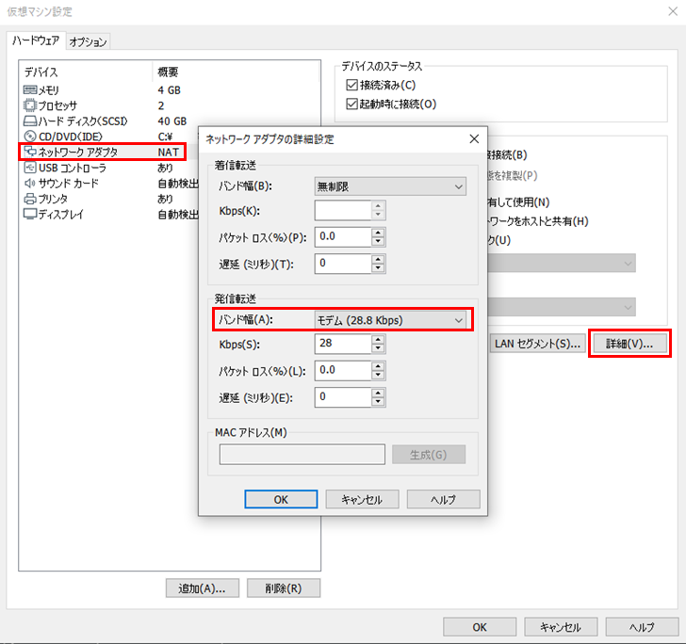The image size is (686, 644).
Task: Select the サウンド カード speaker icon
Action: 30,184
